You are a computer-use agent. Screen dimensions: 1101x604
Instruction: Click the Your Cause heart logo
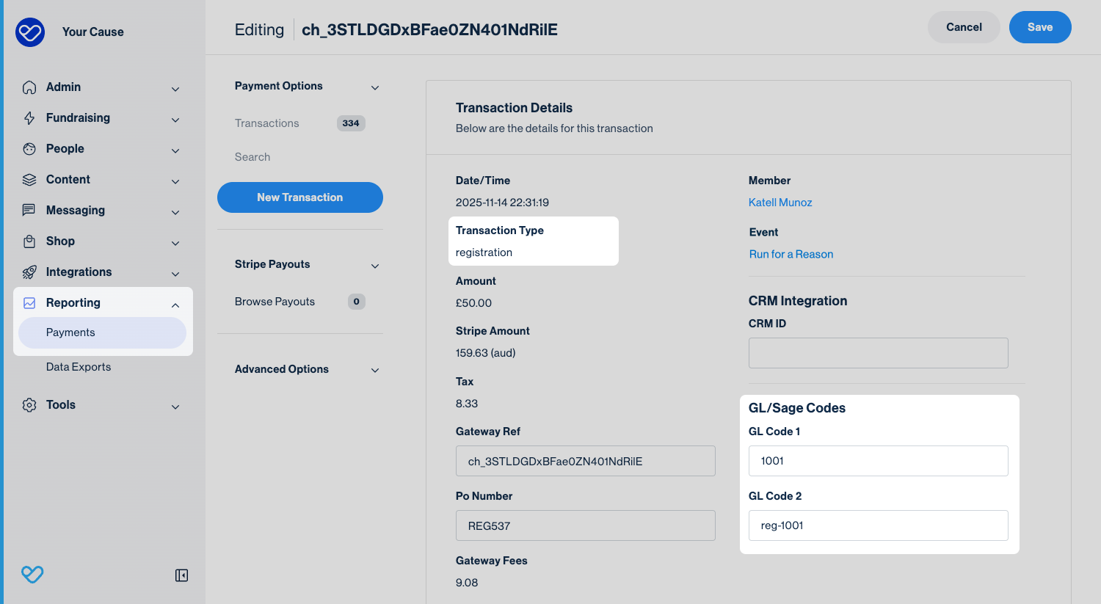30,32
